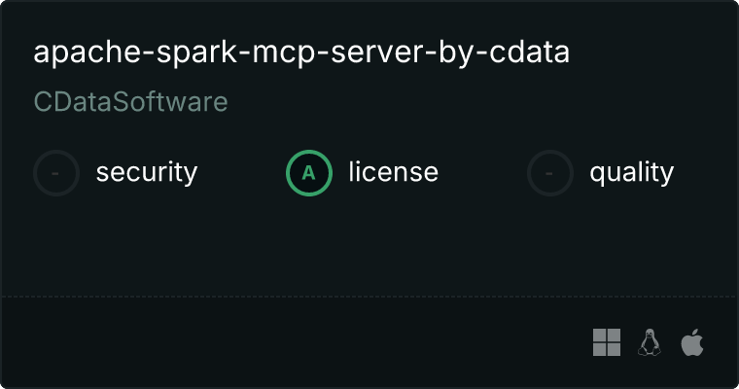Click the dashed divider above the footer
739x389 pixels.
pos(369,296)
